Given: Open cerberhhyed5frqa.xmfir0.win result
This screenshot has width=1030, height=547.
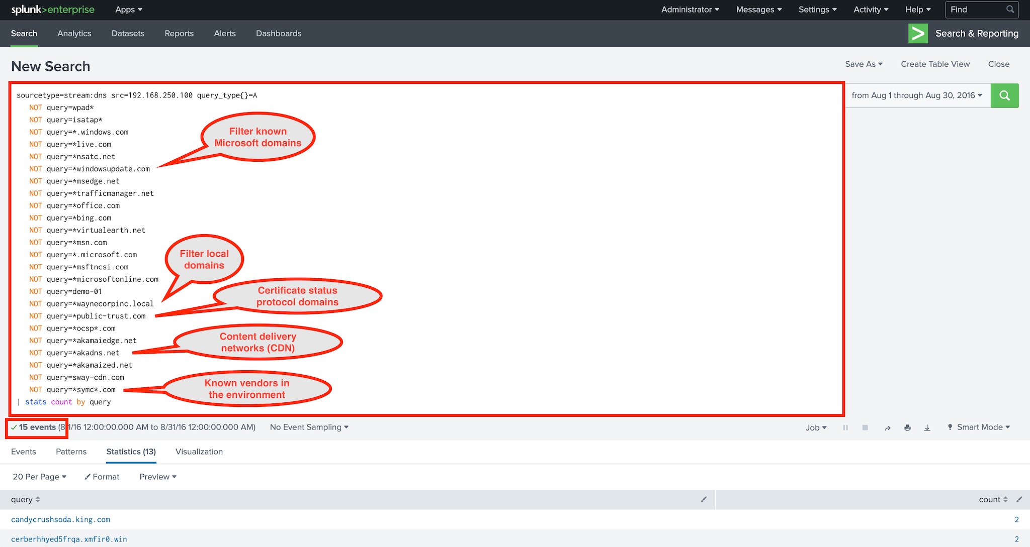Looking at the screenshot, I should tap(69, 539).
